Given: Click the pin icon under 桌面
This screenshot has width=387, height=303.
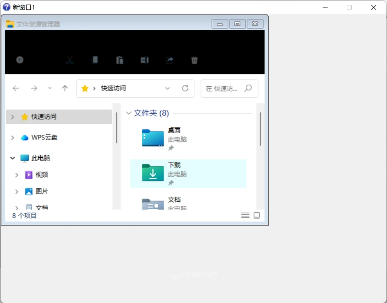Looking at the screenshot, I should point(171,148).
